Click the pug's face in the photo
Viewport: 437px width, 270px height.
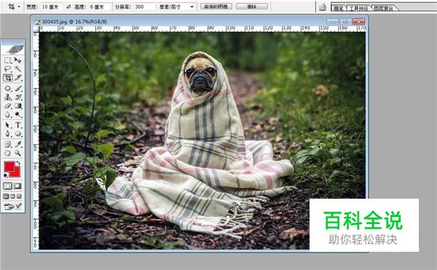[201, 76]
